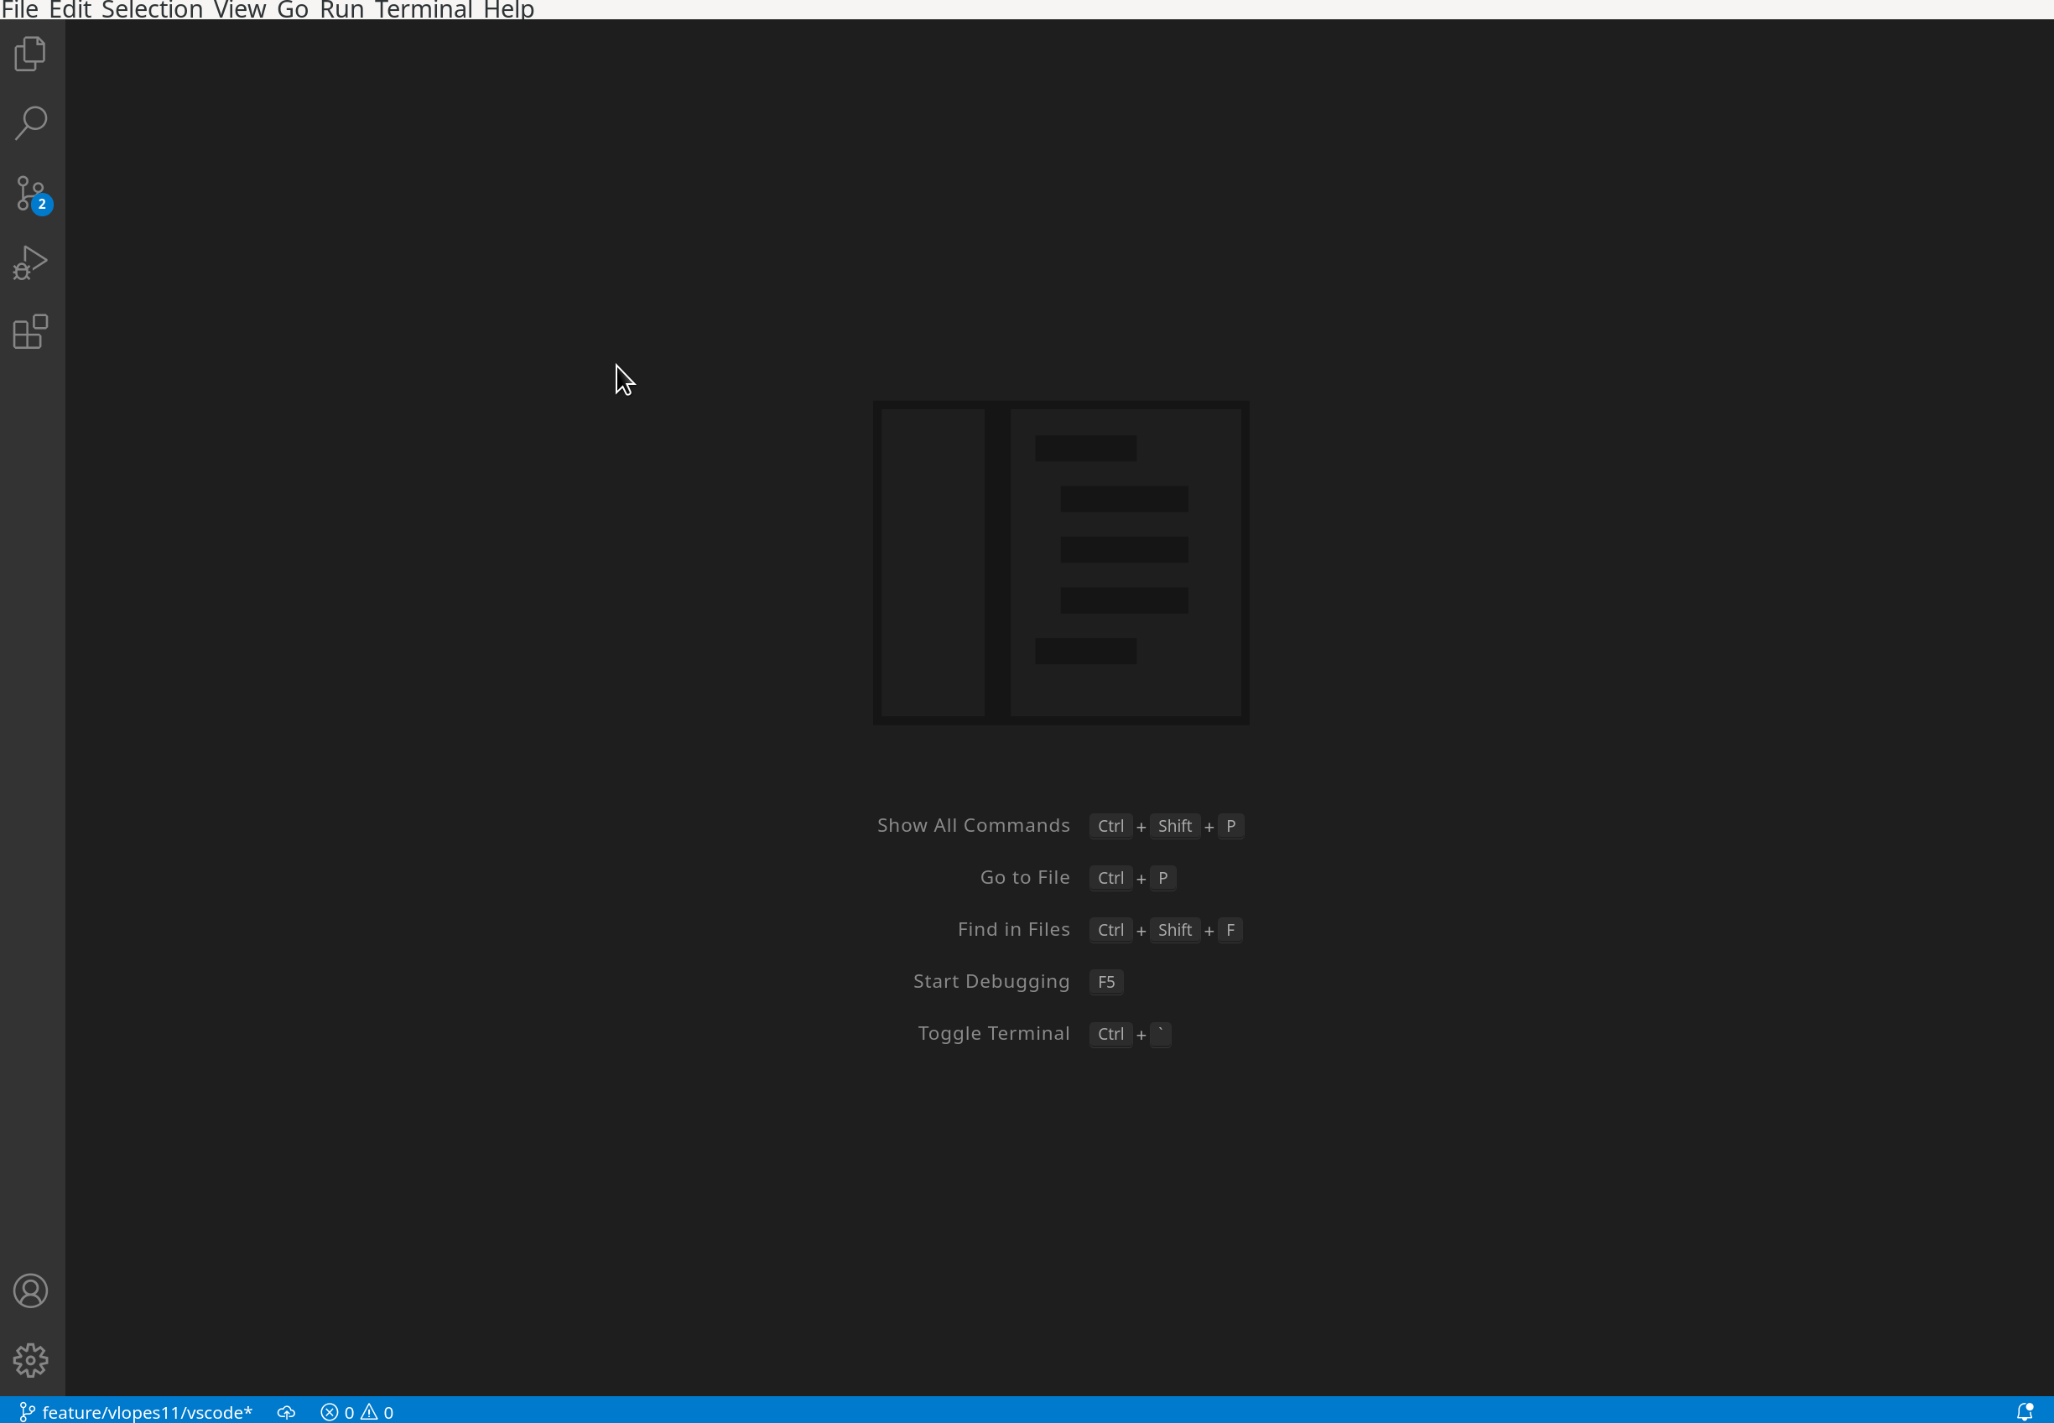Open the Selection menu
Image resolution: width=2054 pixels, height=1423 pixels.
(x=153, y=10)
